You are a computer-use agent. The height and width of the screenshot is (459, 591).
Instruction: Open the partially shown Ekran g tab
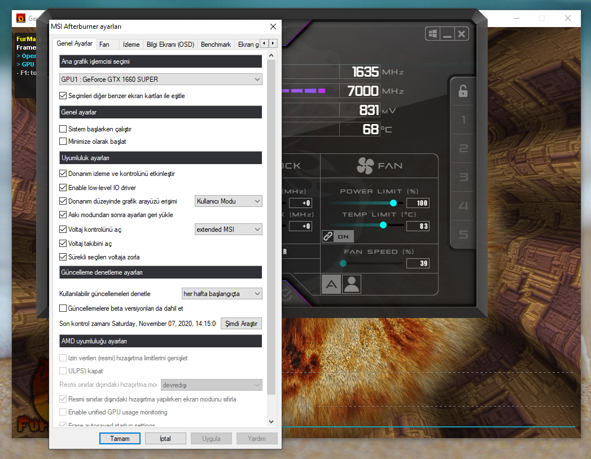click(248, 45)
